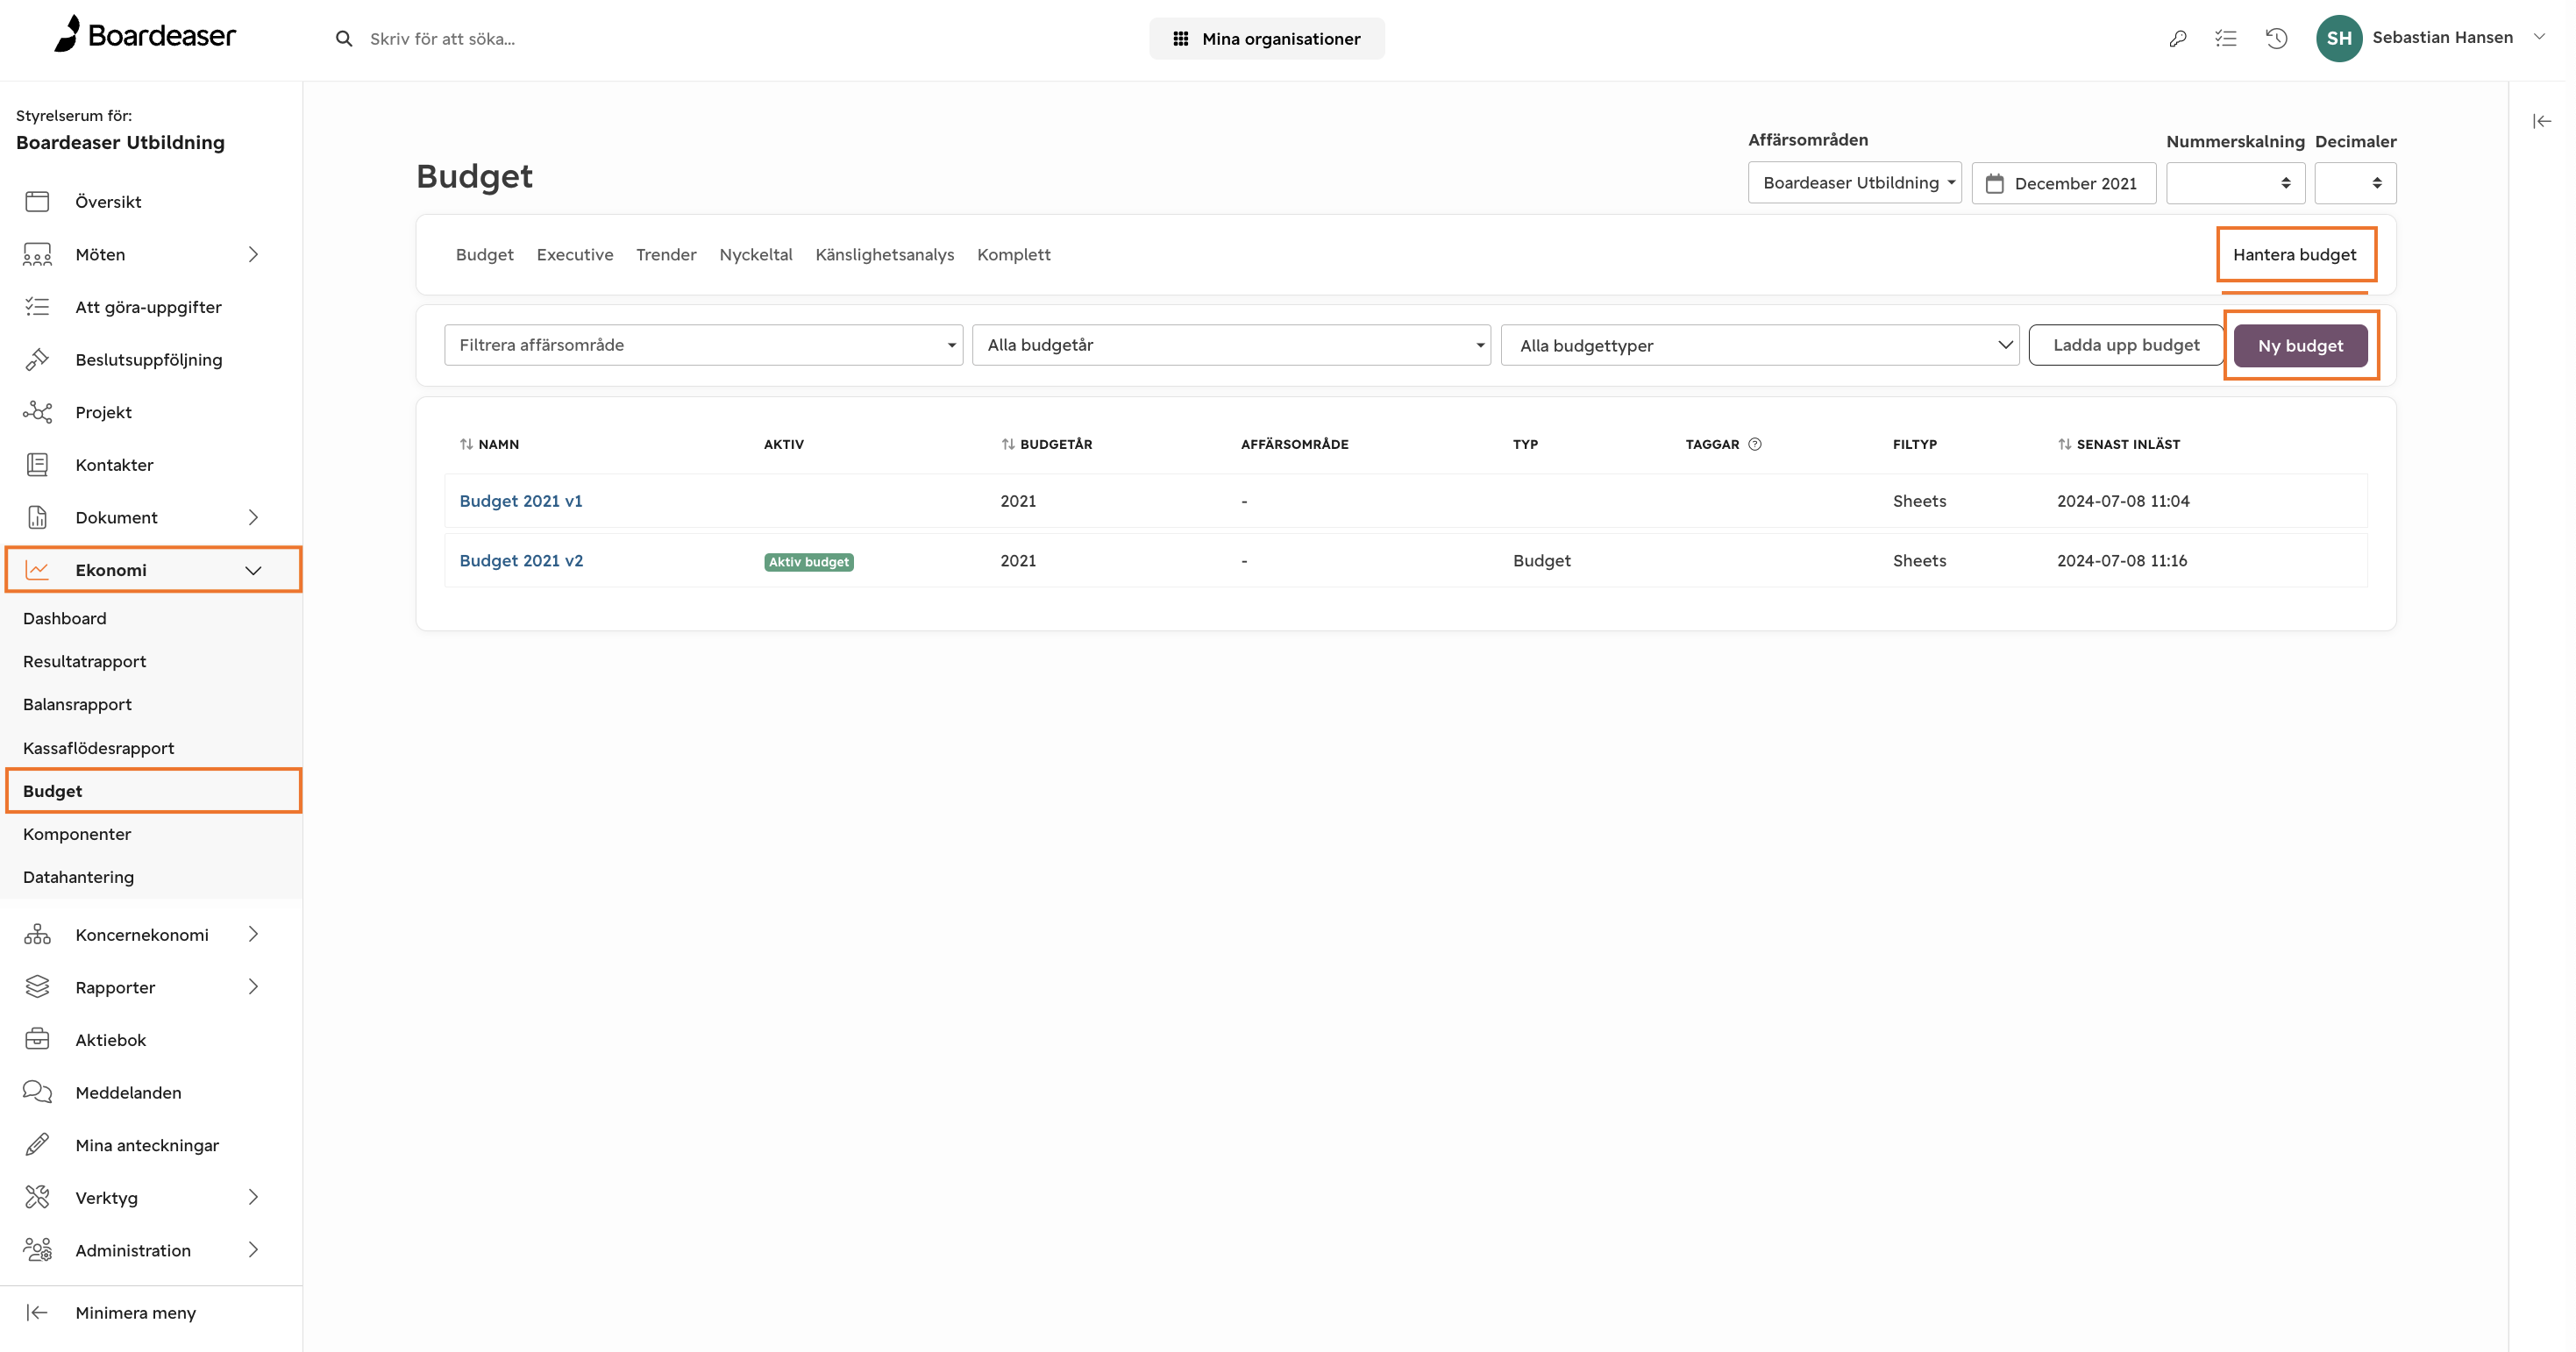Click the calendar icon beside December 2021
The image size is (2576, 1352).
click(1995, 183)
